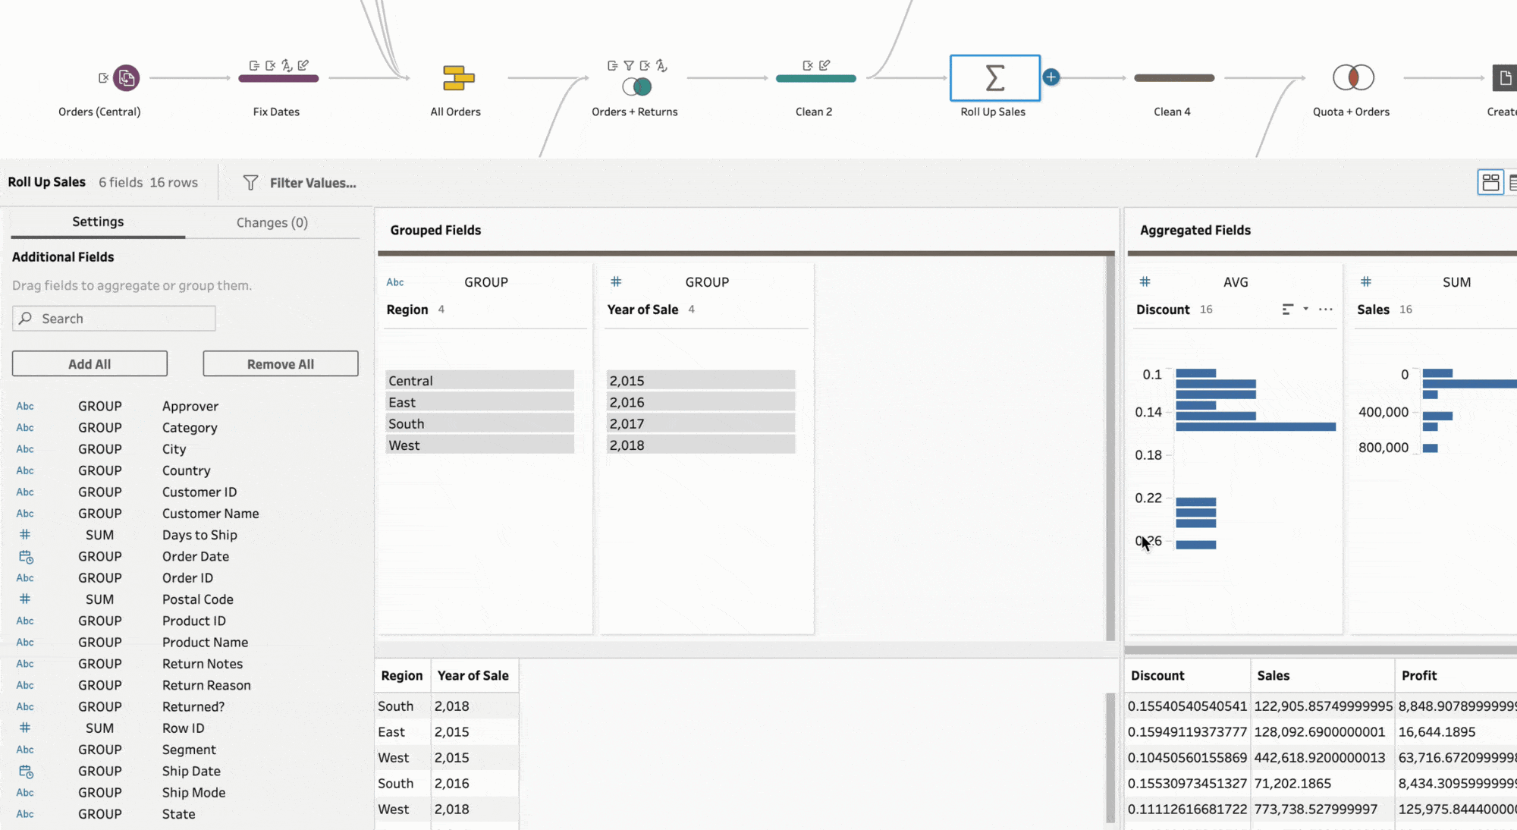Open the Changes (0) tab
Screen dimensions: 1517x830
point(272,222)
